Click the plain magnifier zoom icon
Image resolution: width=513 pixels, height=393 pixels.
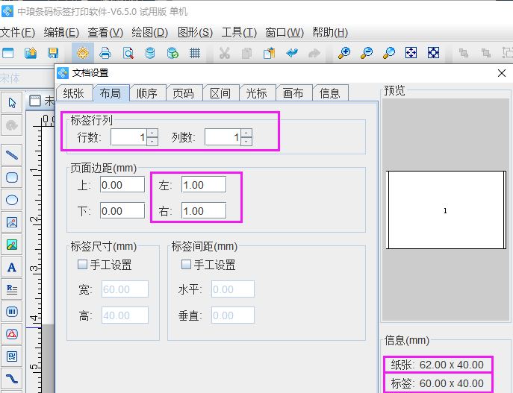coord(389,53)
